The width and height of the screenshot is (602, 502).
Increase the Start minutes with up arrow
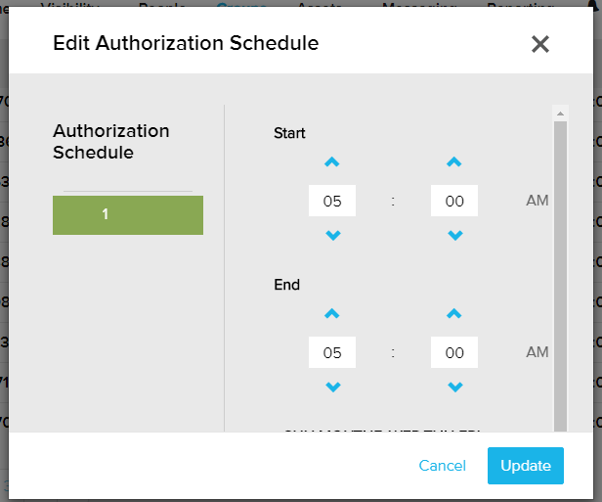pos(453,162)
